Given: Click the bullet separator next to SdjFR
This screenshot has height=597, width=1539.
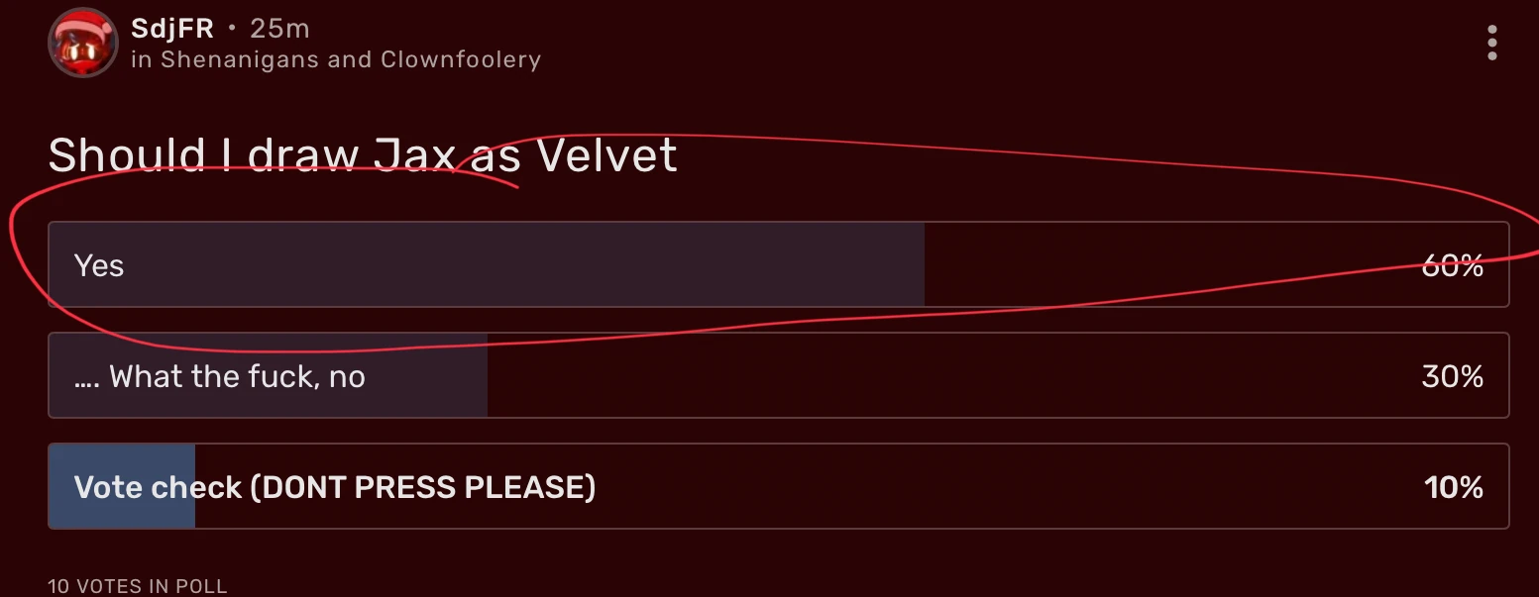Looking at the screenshot, I should point(231,29).
